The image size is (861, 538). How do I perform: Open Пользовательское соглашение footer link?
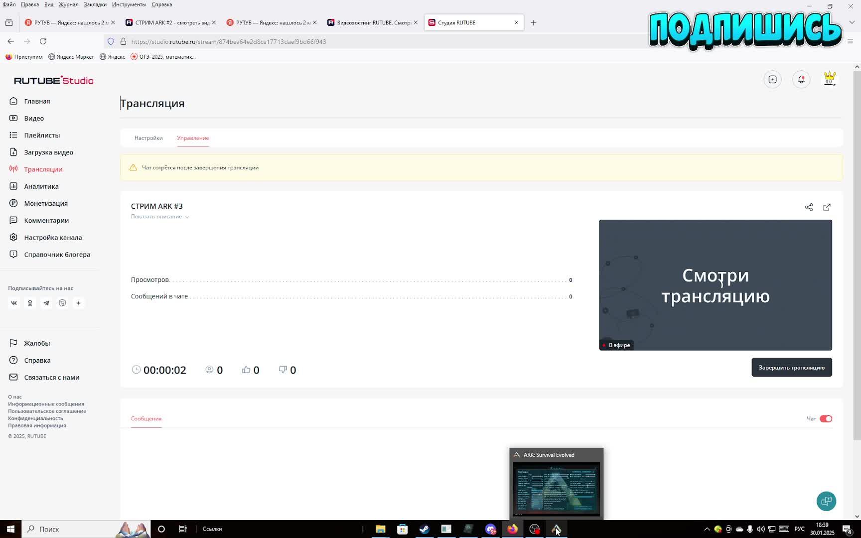click(x=47, y=411)
